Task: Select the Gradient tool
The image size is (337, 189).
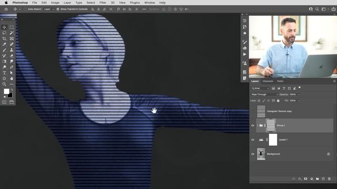Action: (x=4, y=61)
